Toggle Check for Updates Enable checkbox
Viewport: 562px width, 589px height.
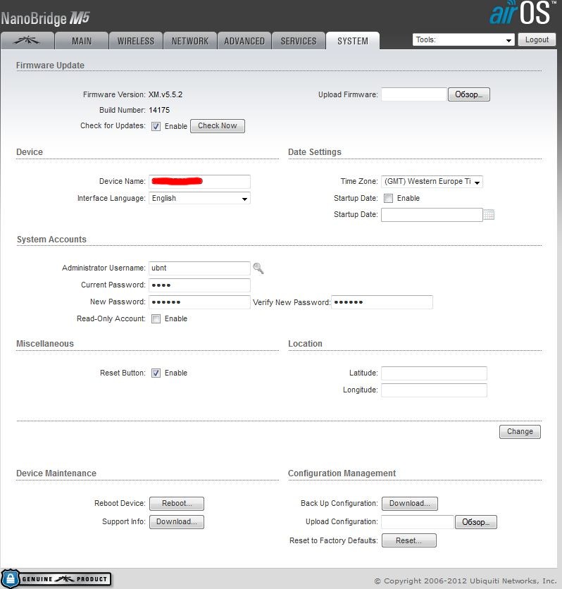click(156, 126)
